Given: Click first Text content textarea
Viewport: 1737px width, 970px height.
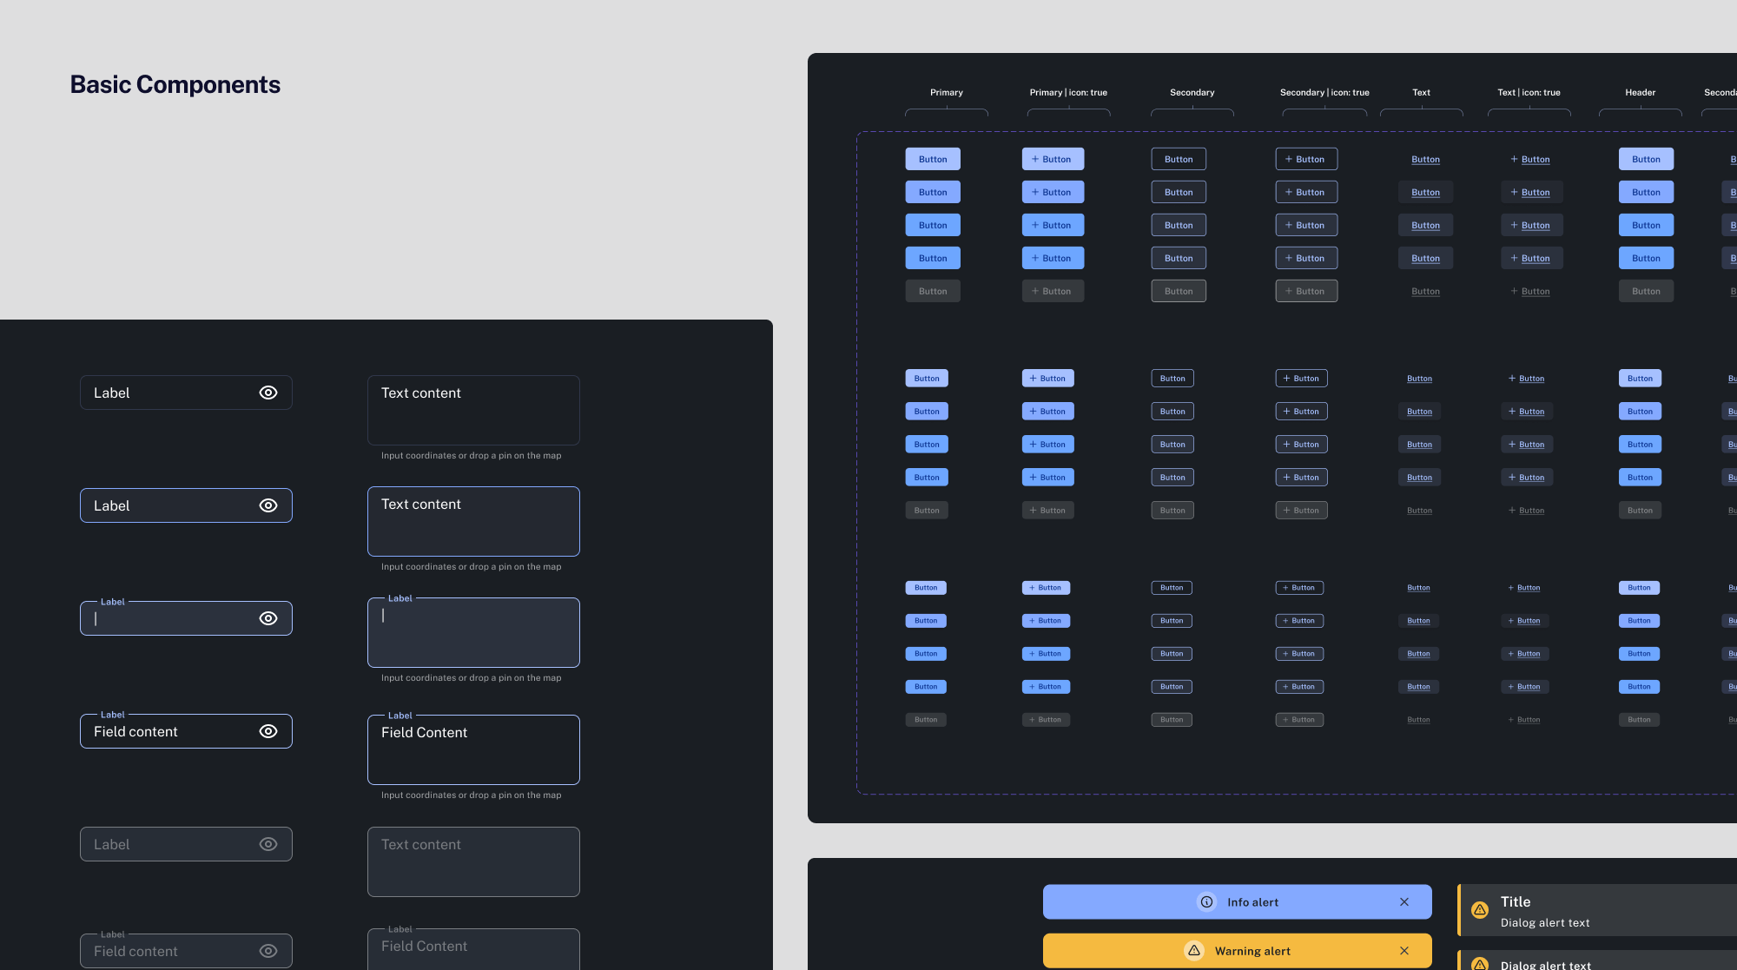Looking at the screenshot, I should tap(473, 410).
